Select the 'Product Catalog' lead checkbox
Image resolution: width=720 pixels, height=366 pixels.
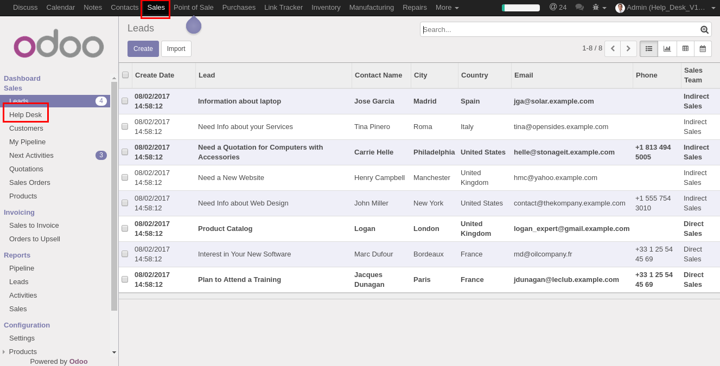125,228
